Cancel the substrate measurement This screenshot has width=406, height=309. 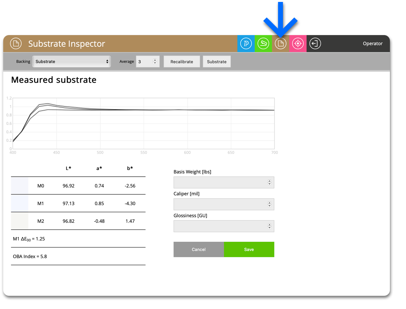[x=199, y=249]
